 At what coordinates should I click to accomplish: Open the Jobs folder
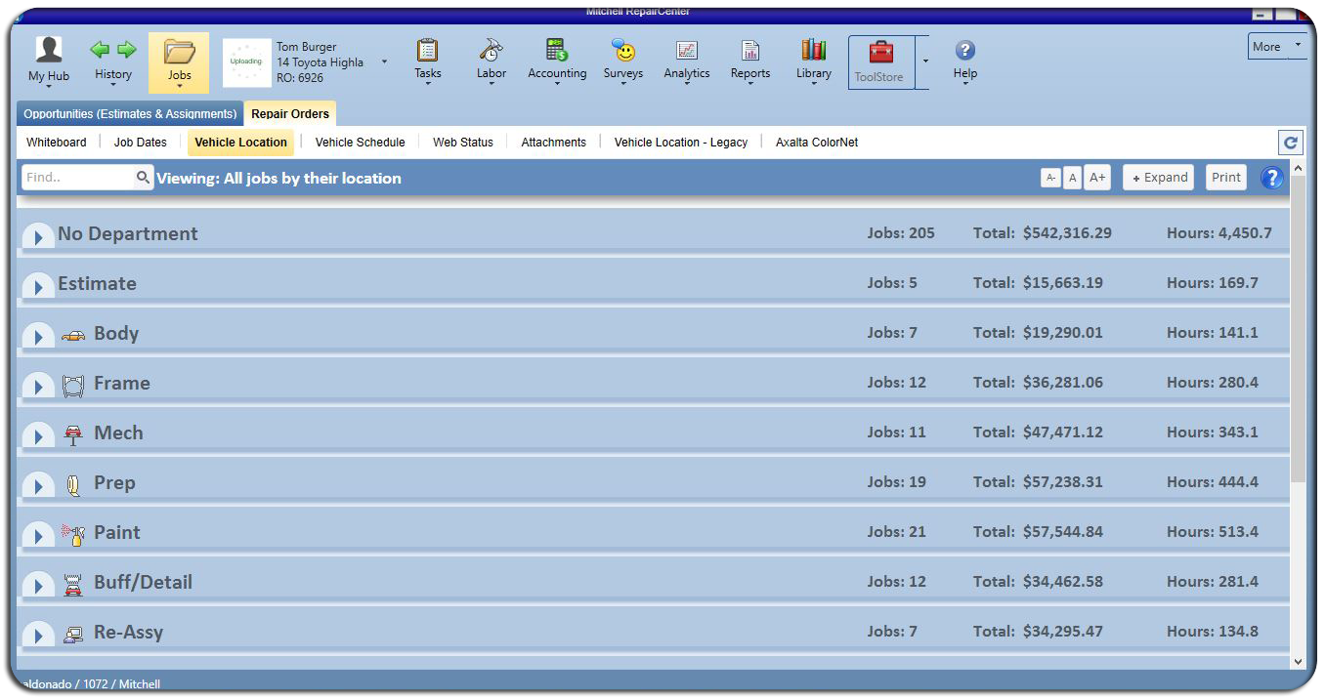[179, 62]
